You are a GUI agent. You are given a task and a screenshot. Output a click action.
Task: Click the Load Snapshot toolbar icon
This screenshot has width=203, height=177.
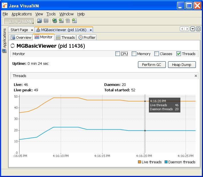[x=40, y=21]
